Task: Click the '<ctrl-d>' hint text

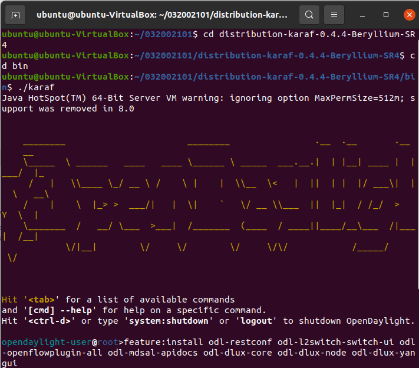Action: point(50,321)
